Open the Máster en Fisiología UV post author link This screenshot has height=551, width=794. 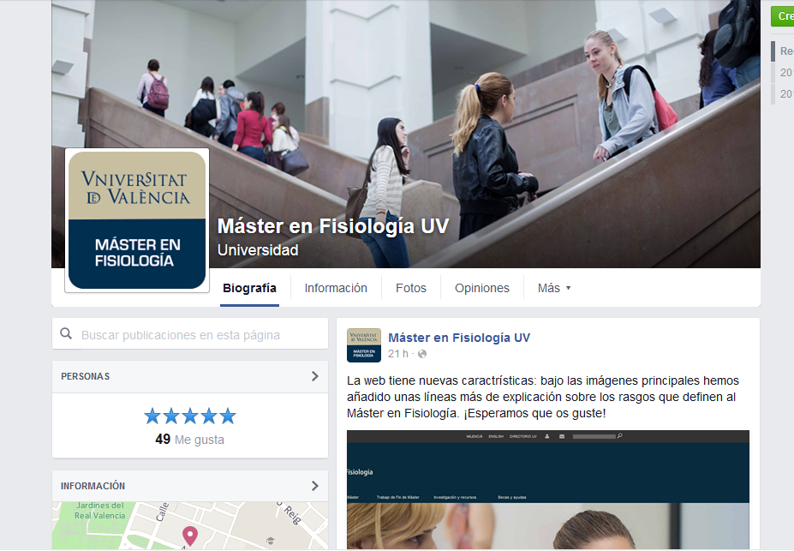click(459, 338)
